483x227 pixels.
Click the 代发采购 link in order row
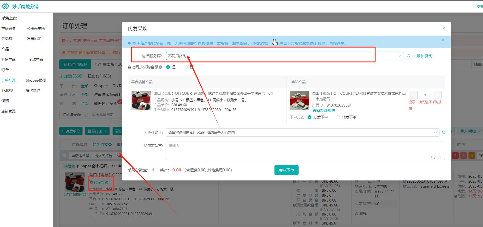pos(101,182)
